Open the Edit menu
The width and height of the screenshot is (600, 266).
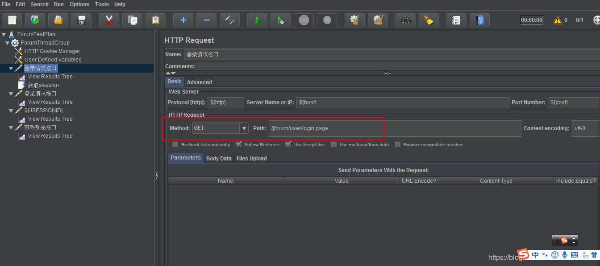click(x=20, y=4)
